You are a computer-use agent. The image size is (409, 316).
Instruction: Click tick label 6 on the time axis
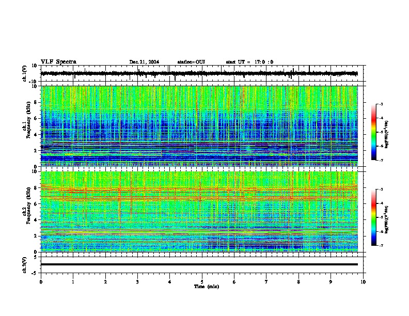(234, 282)
